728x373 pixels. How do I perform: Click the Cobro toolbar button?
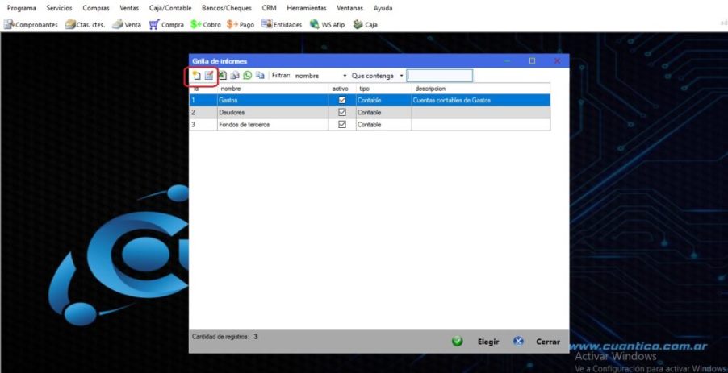[206, 24]
